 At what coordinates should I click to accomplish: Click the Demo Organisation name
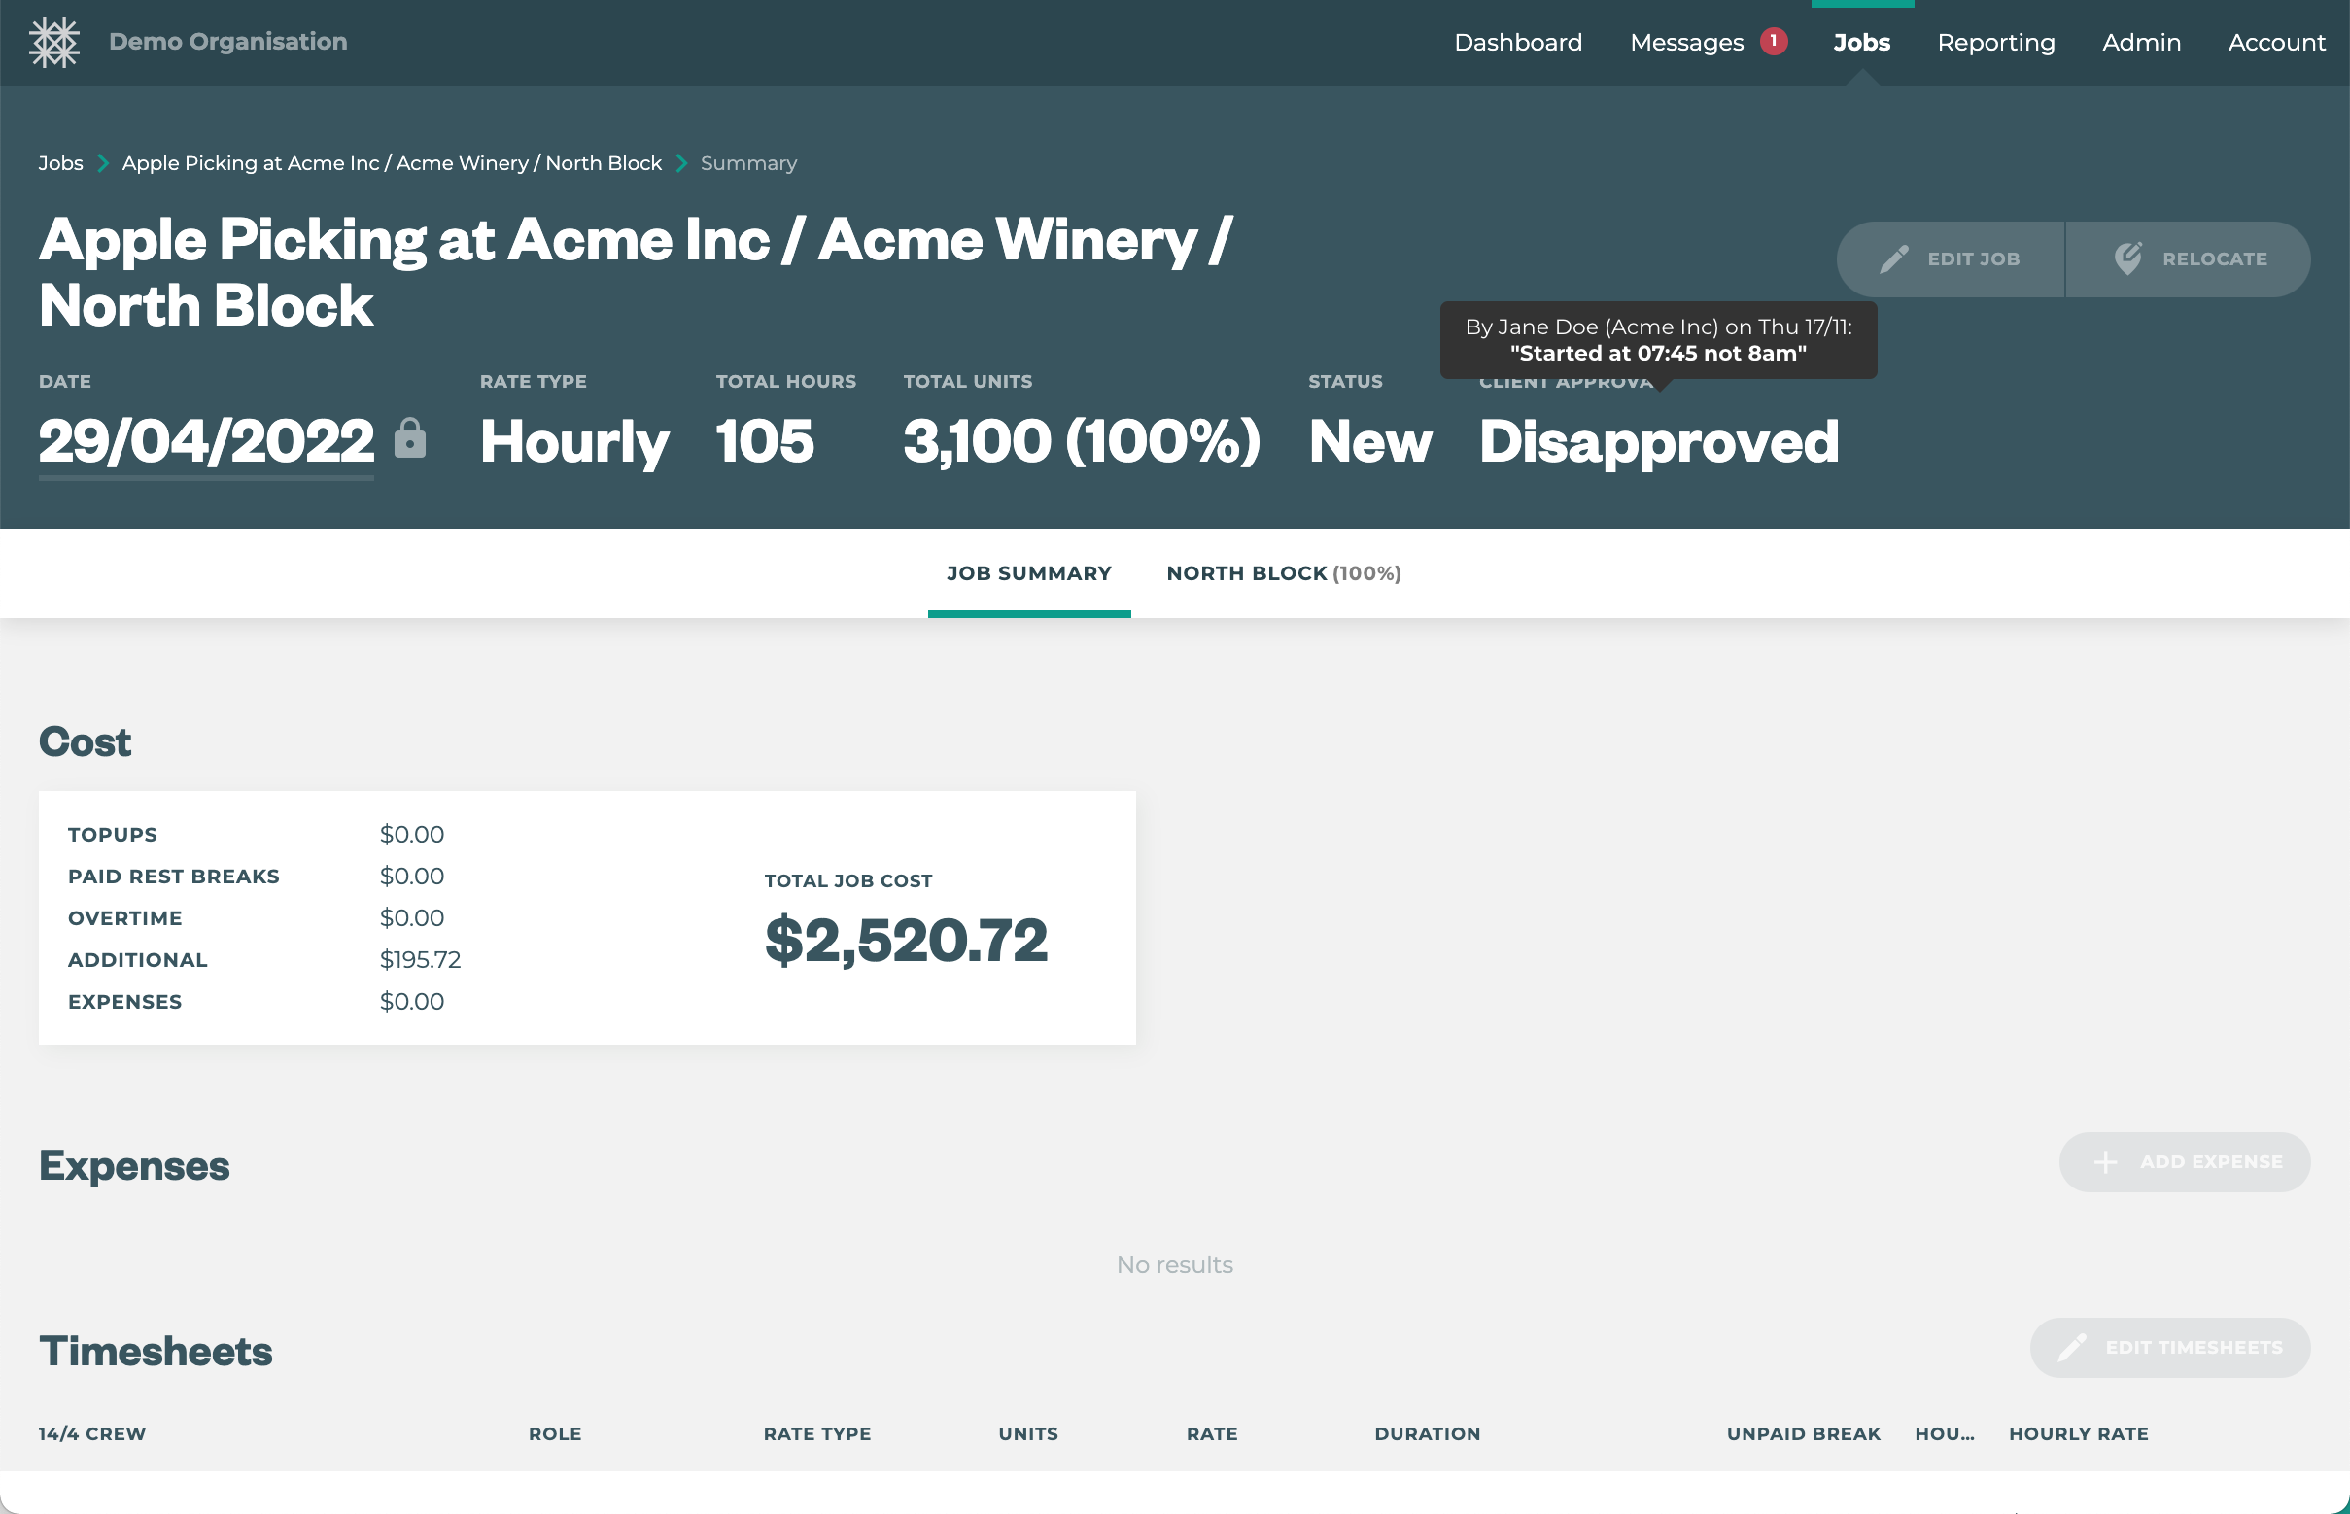click(227, 41)
